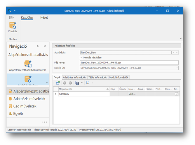Open the Adatbázis combo box dropdown arrow
This screenshot has height=145, width=195.
pyautogui.click(x=177, y=53)
